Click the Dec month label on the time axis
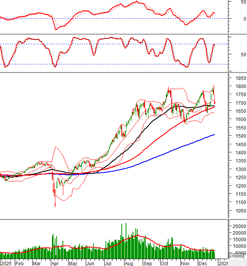 pos(202,263)
